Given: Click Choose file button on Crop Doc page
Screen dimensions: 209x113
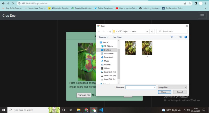Looking at the screenshot, I should [x=84, y=95].
